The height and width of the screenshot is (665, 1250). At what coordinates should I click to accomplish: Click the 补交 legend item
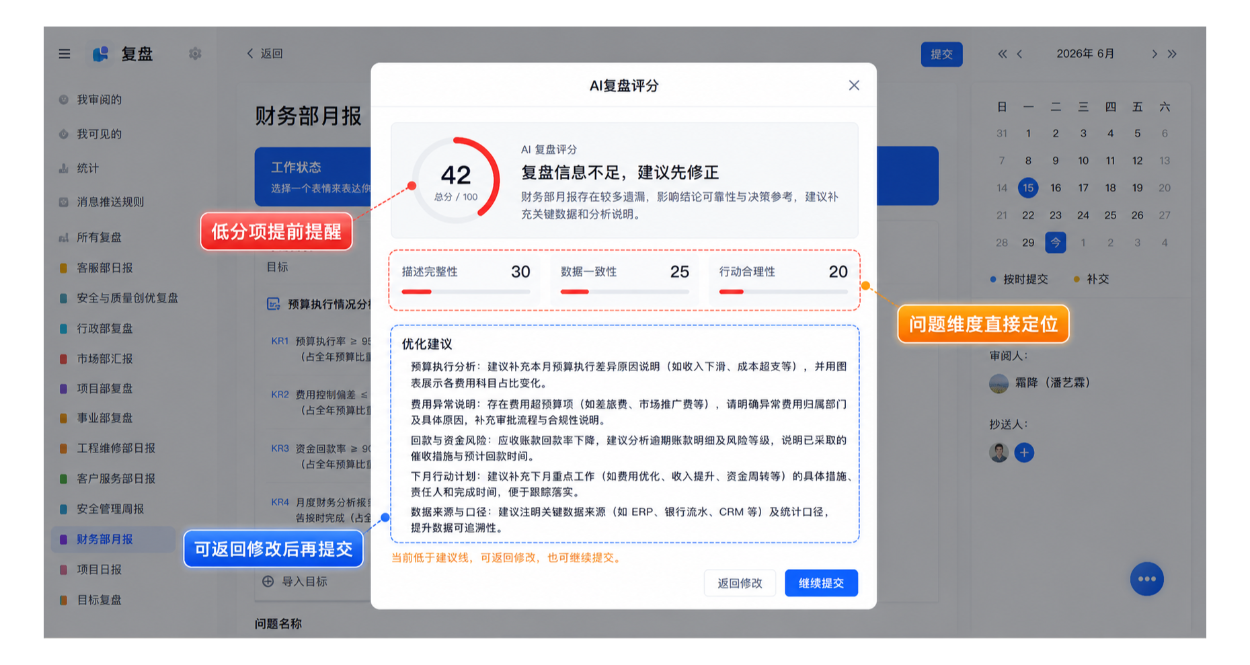click(x=1091, y=279)
